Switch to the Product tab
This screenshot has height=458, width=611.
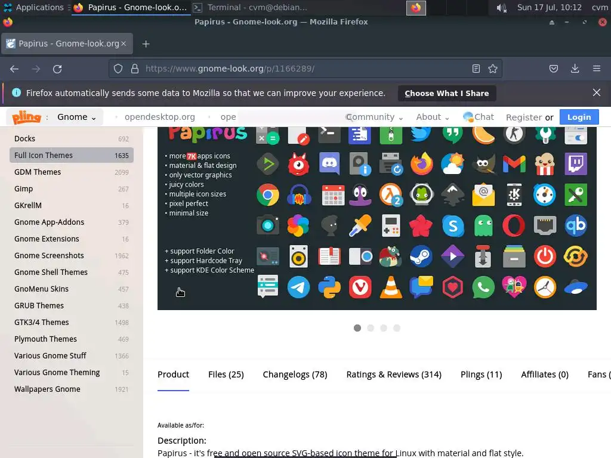[173, 375]
